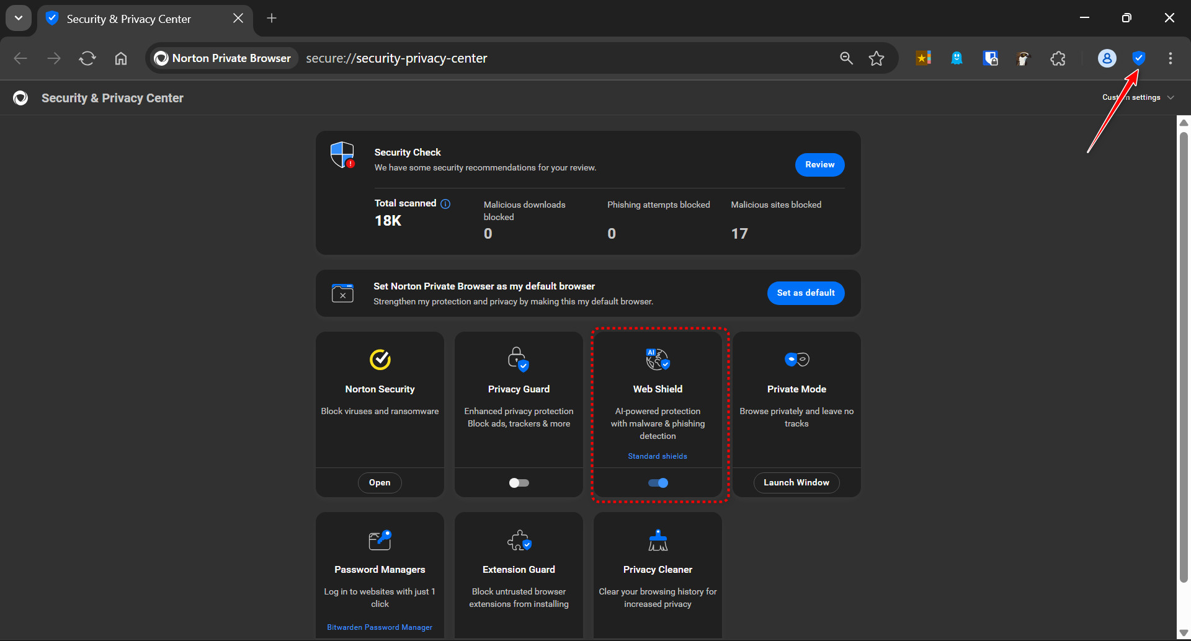Open a new tab with plus button
Screen dimensions: 1191x641
272,18
